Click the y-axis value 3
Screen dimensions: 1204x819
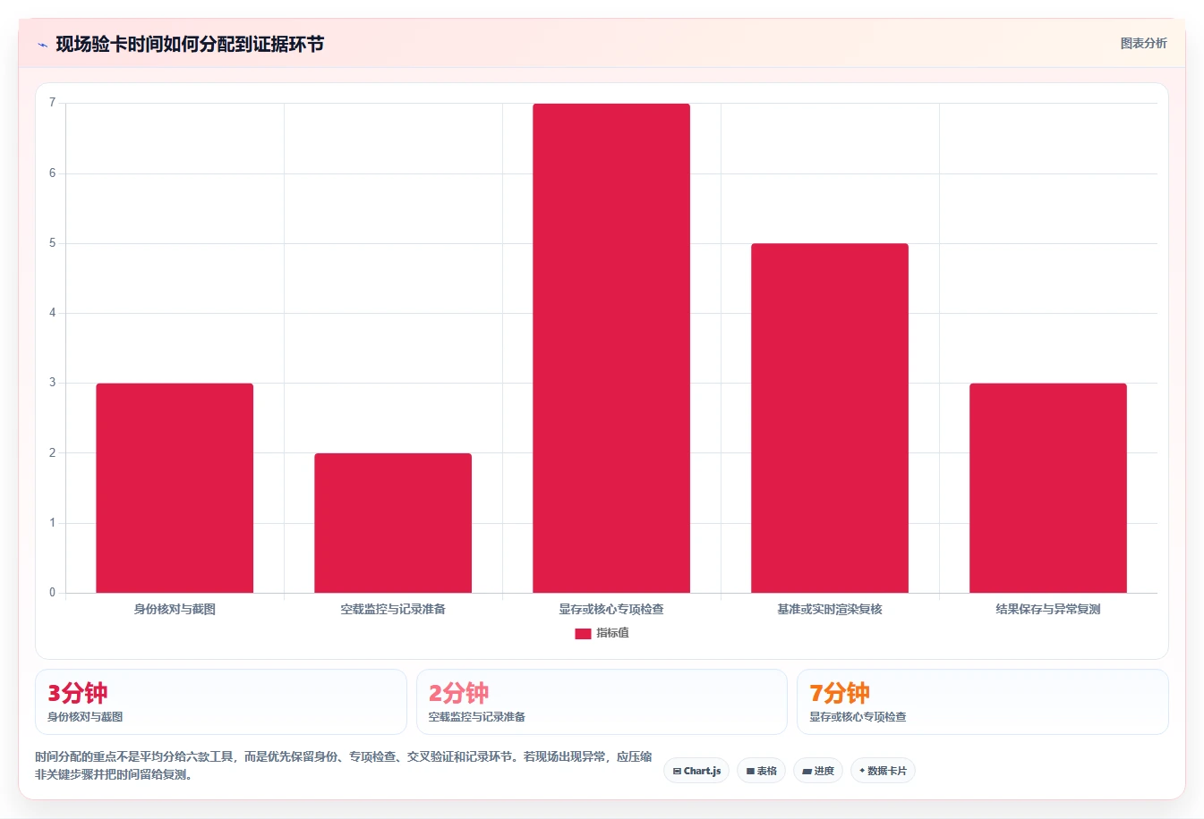click(52, 383)
